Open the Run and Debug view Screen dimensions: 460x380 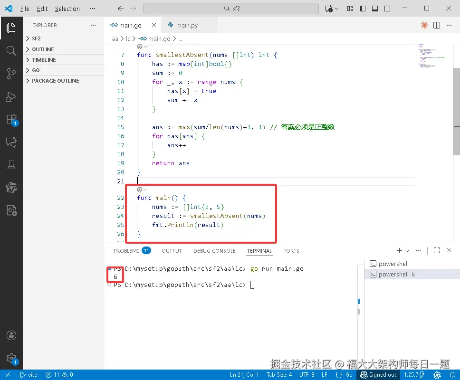(11, 97)
